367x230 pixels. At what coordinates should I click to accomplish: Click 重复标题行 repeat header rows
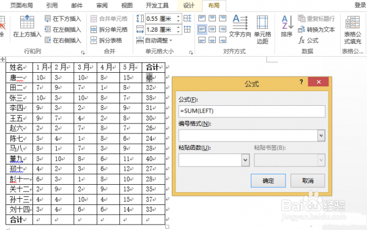316,18
